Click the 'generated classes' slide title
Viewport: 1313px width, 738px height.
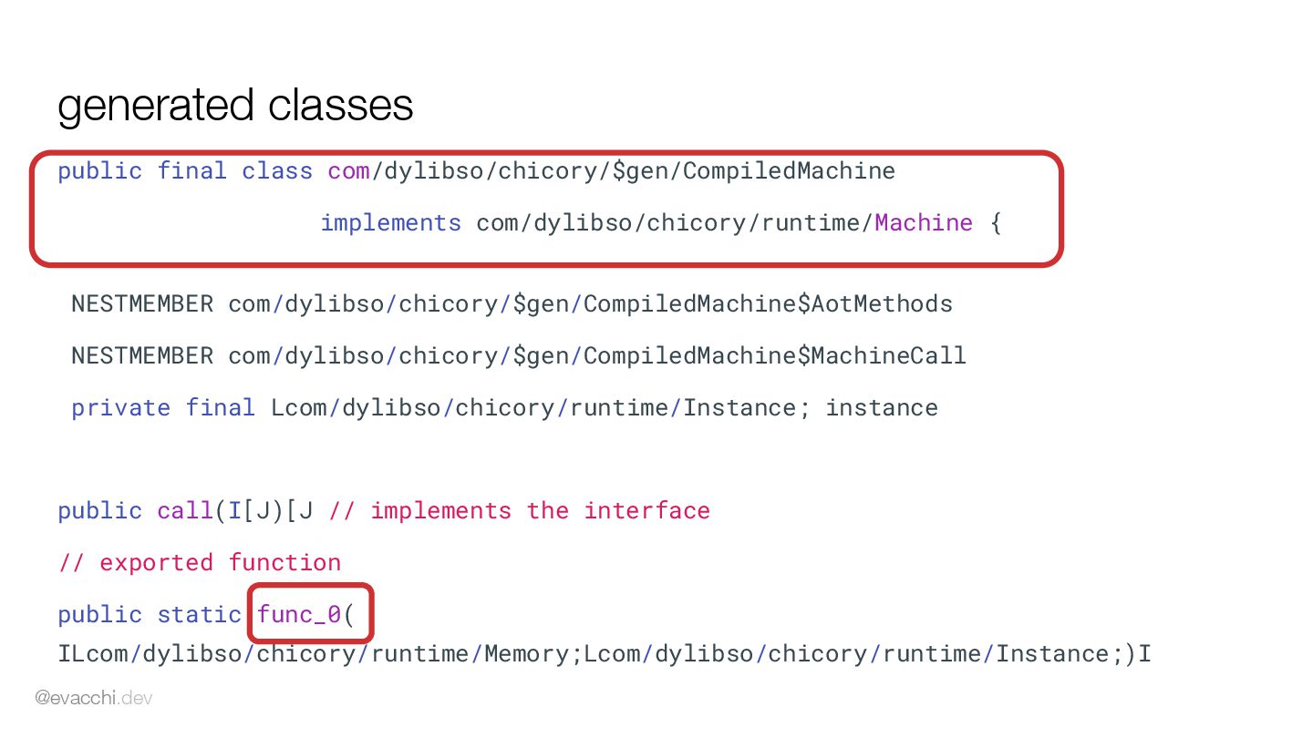pos(235,107)
